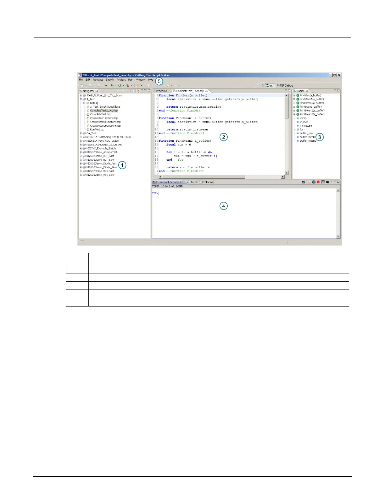The height and width of the screenshot is (499, 385).
Task: Expand the CA_Test project
Action: (x=81, y=133)
